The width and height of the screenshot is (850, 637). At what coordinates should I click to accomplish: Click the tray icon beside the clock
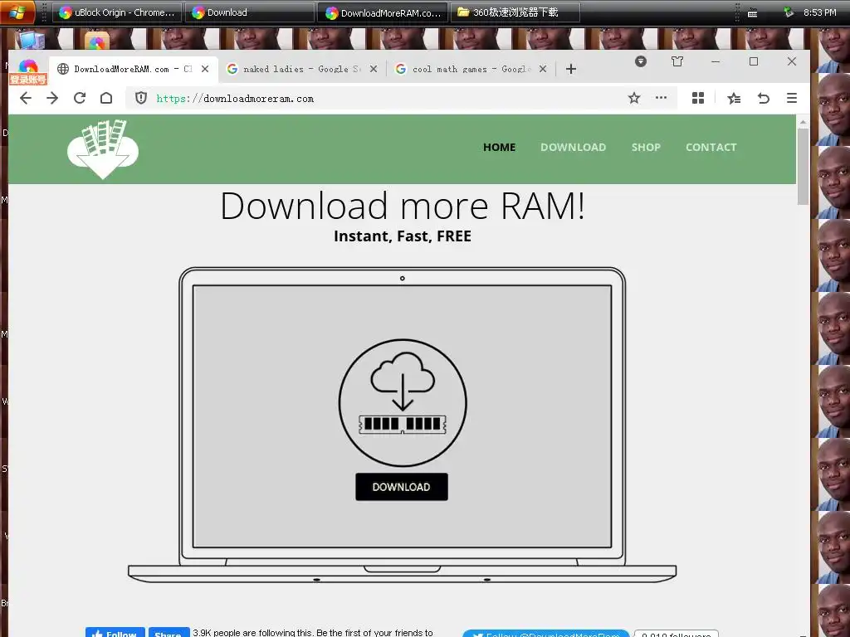(789, 12)
